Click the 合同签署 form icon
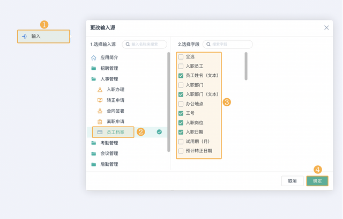 pyautogui.click(x=100, y=111)
